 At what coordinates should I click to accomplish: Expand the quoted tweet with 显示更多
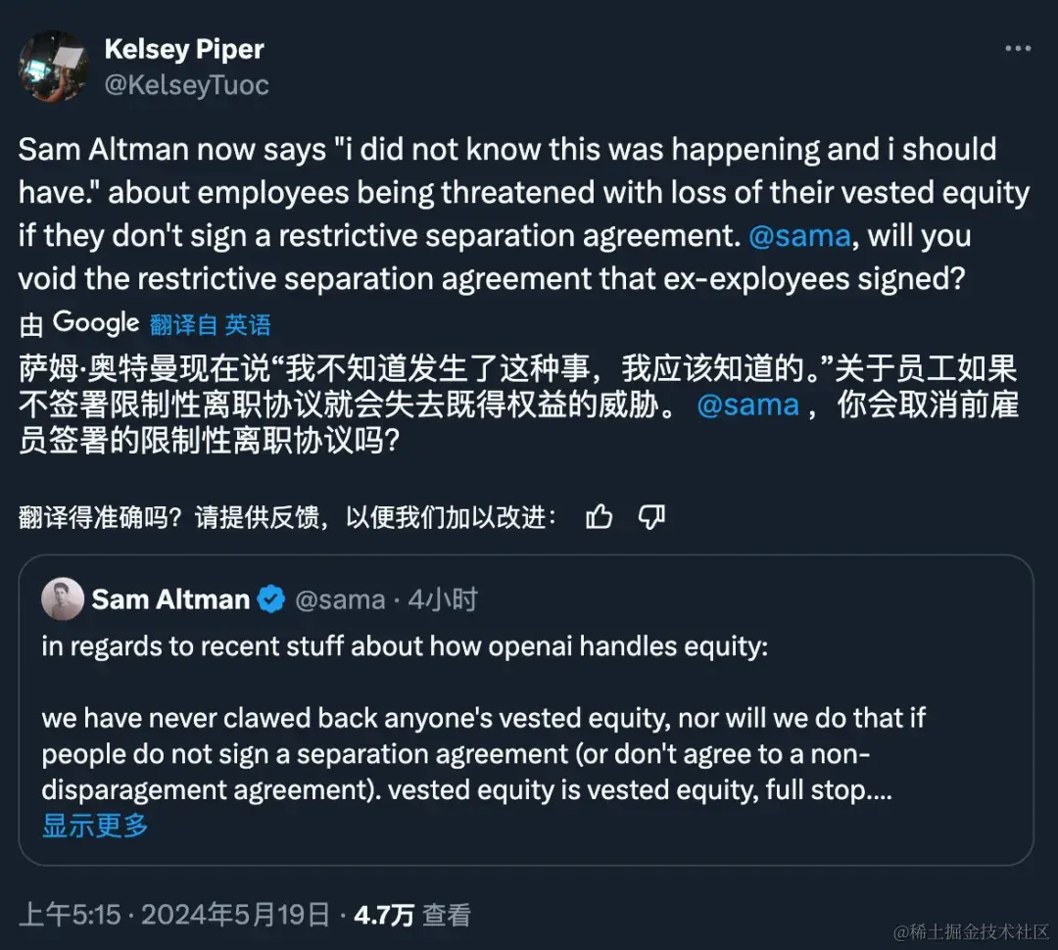tap(93, 827)
